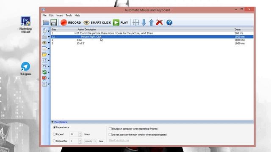Move the step up with the blue up arrow

151,22
